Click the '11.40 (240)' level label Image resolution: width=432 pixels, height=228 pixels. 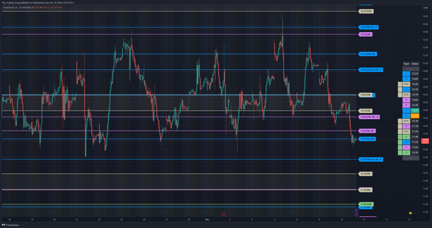366,204
